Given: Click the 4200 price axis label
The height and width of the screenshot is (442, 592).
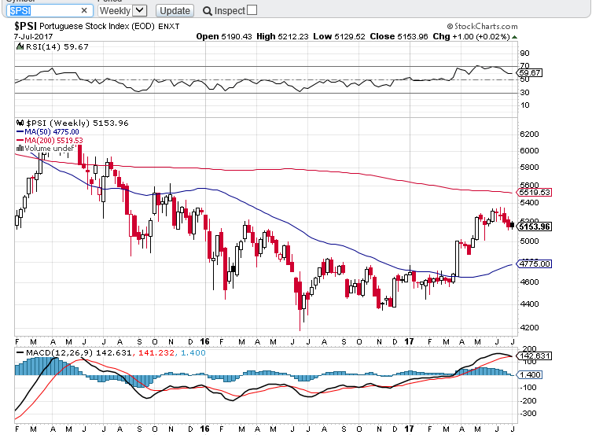Looking at the screenshot, I should coord(529,327).
